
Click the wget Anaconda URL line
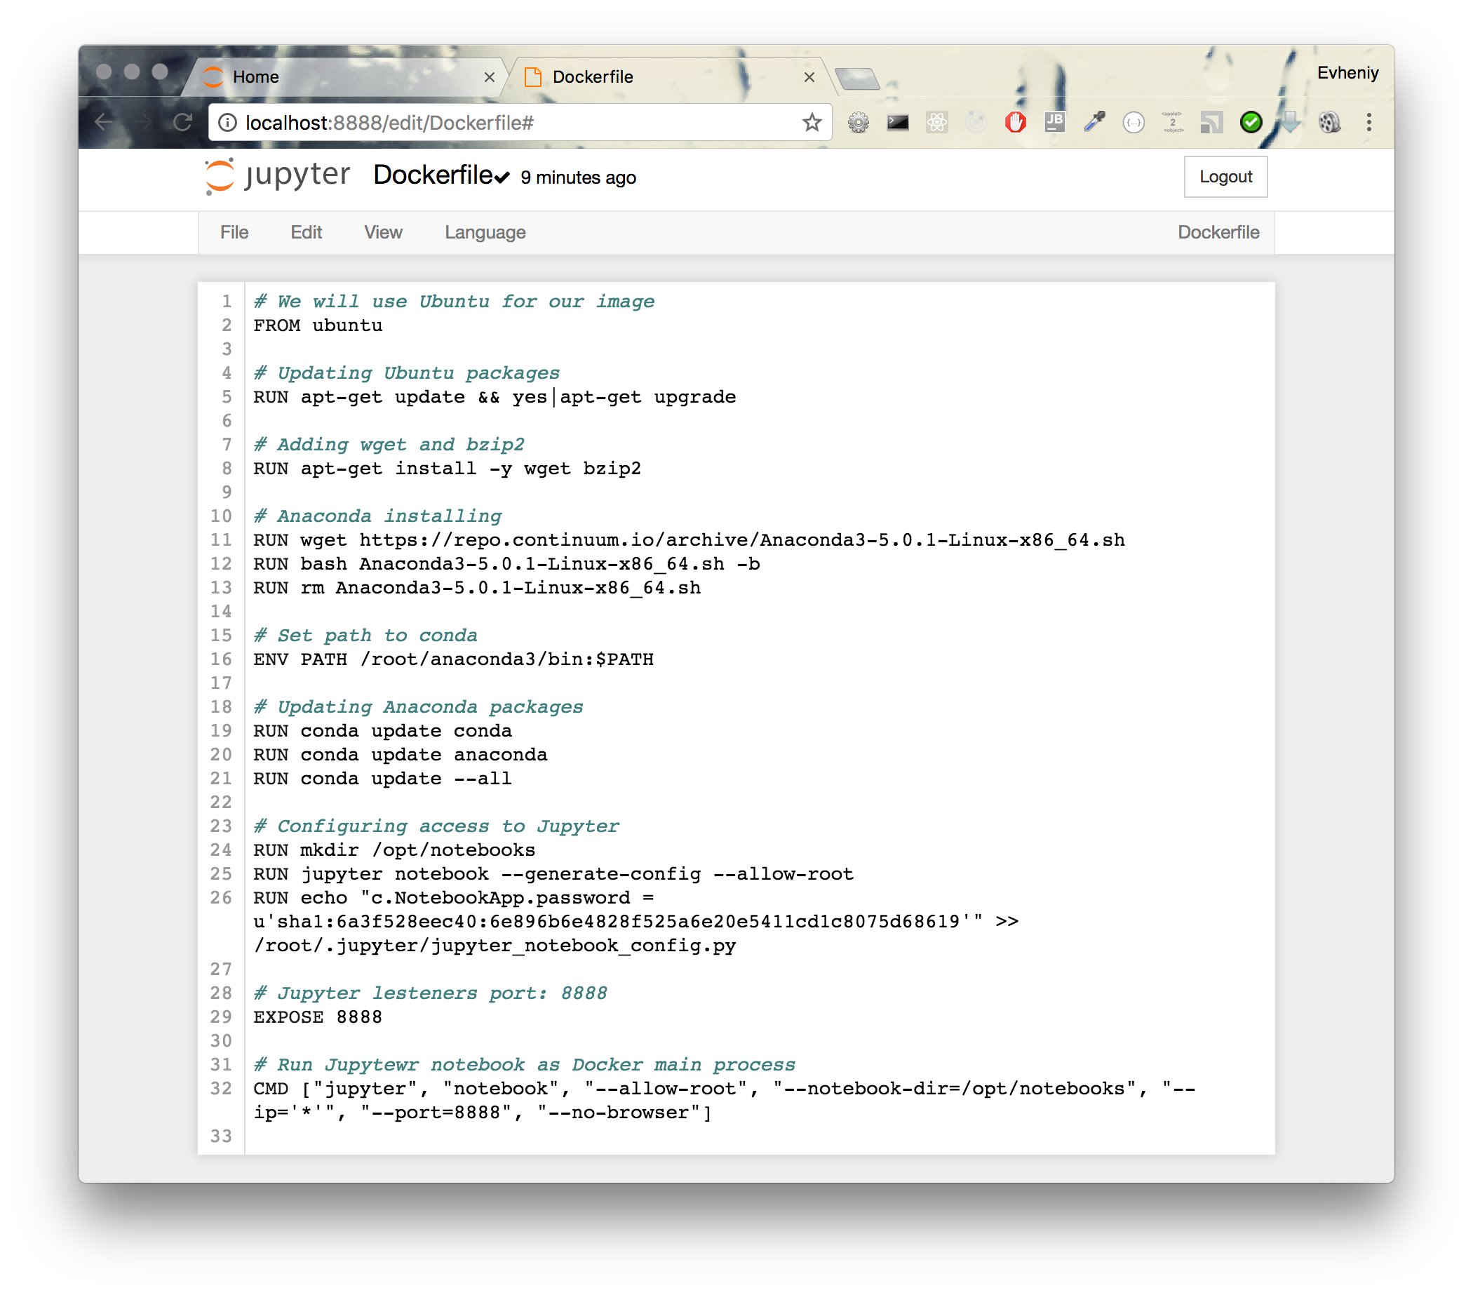coord(689,539)
